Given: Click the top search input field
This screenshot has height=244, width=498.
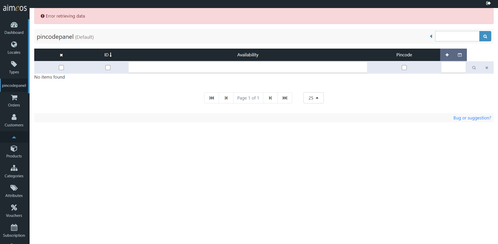Looking at the screenshot, I should pyautogui.click(x=457, y=36).
